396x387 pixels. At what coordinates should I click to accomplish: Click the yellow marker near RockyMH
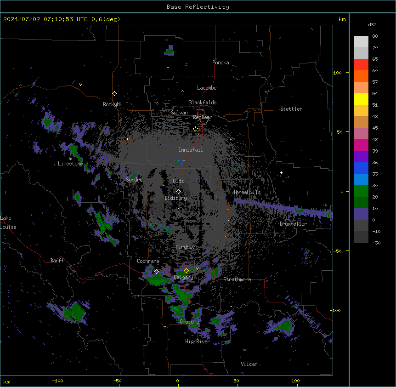(x=114, y=94)
